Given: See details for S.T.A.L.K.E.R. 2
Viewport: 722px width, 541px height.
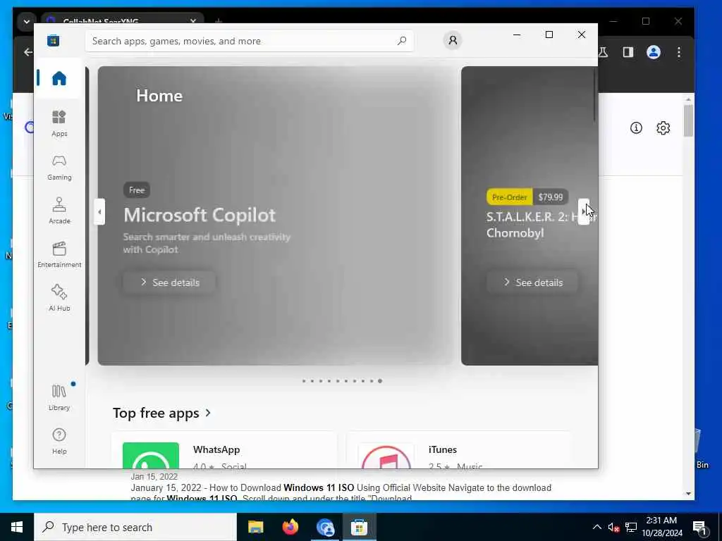Looking at the screenshot, I should click(x=533, y=282).
